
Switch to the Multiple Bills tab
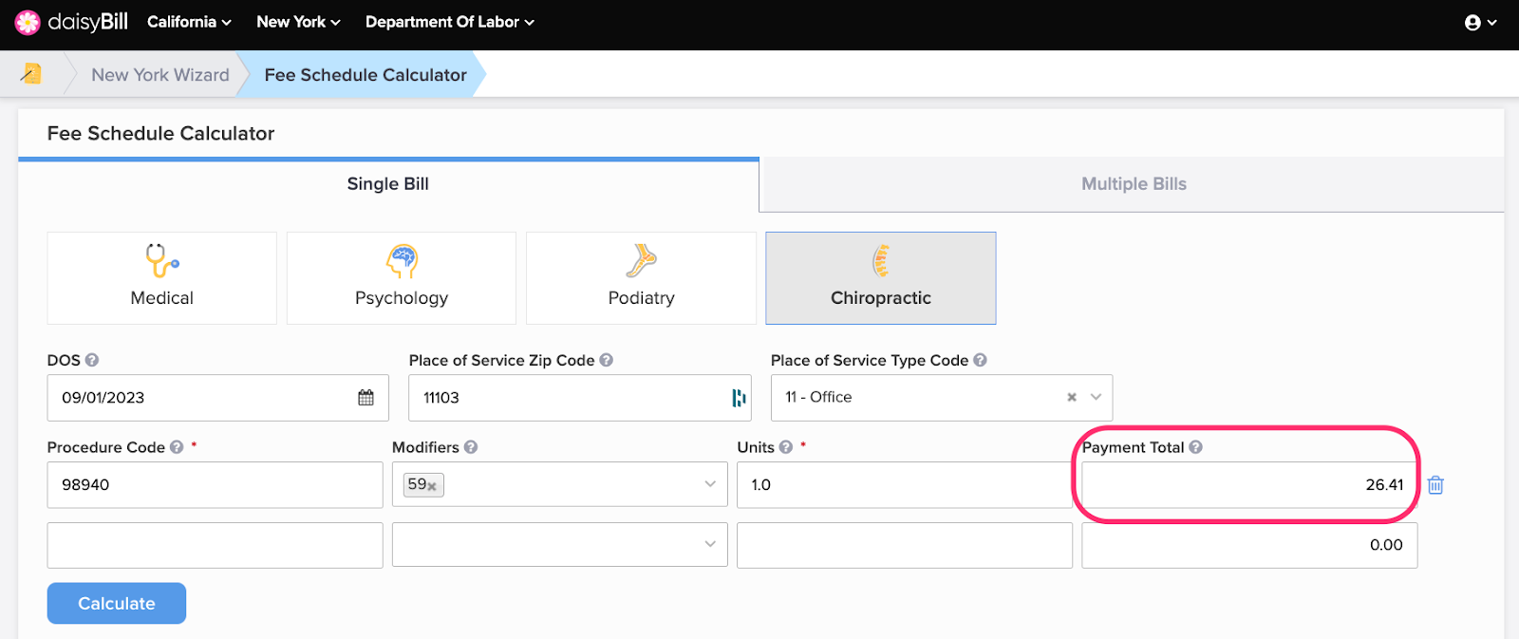click(x=1134, y=184)
